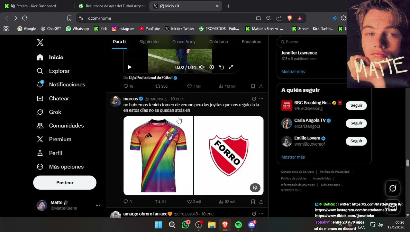410x232 pixels.
Task: Follow BBC Breaking News
Action: [356, 105]
